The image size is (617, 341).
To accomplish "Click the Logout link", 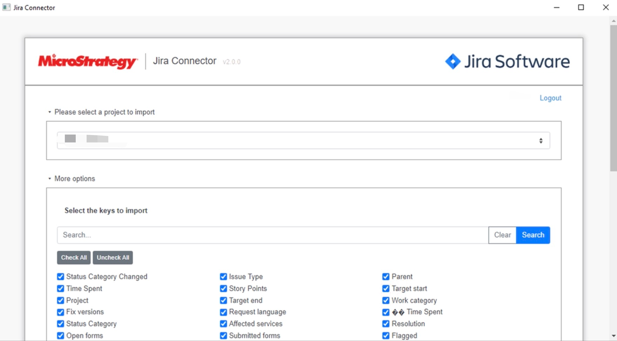I will [550, 98].
